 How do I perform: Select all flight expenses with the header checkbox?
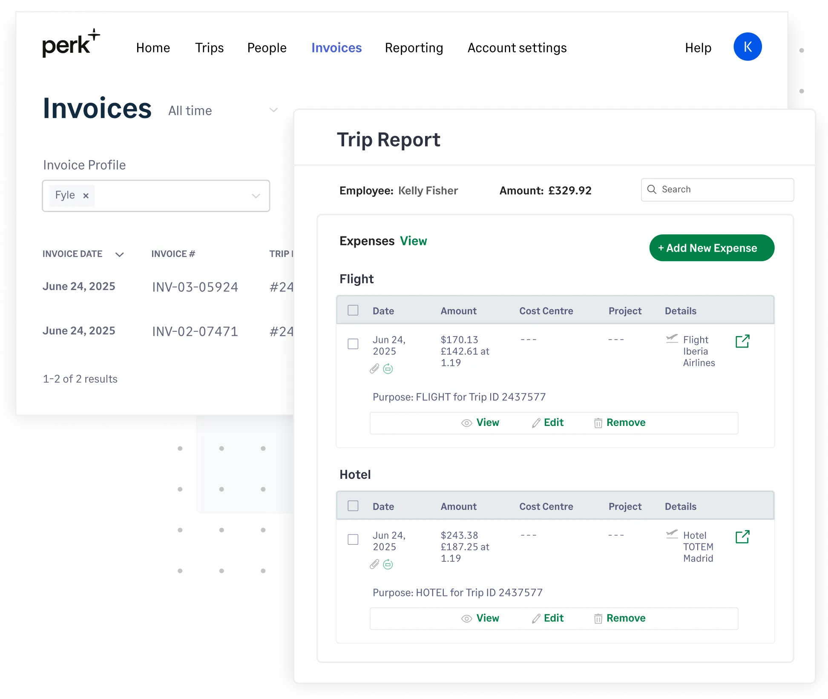point(353,311)
